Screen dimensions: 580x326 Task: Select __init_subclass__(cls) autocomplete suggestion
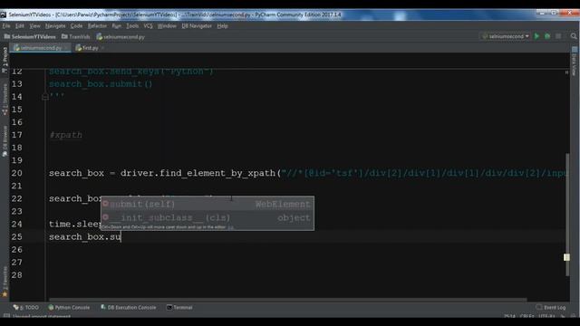point(208,217)
